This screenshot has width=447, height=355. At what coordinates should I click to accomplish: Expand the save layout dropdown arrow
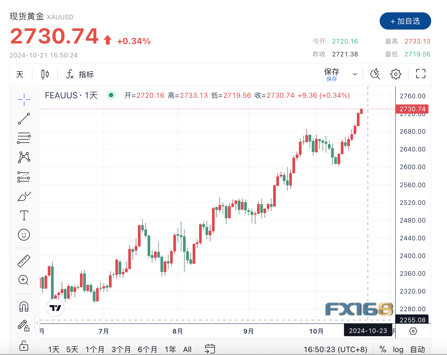355,74
